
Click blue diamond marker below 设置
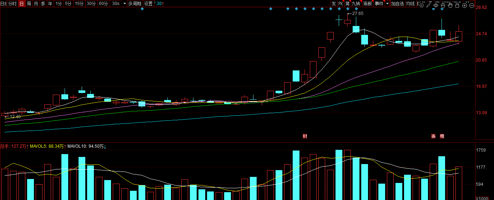[x=142, y=9]
